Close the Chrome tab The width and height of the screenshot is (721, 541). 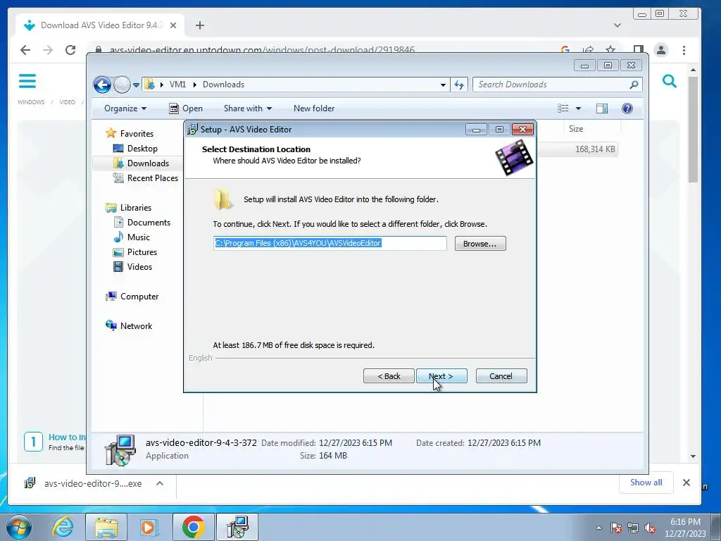tap(173, 26)
